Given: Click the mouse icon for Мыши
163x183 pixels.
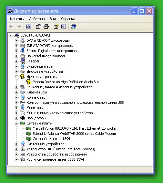Looking at the screenshot, I should coord(23,113).
